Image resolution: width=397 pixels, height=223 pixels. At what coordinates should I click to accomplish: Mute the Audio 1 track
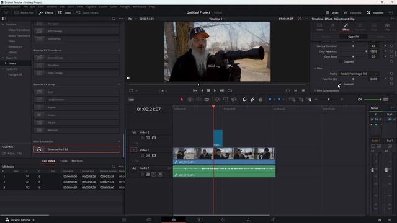(x=160, y=174)
